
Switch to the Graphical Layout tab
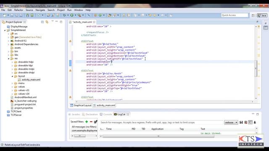pyautogui.click(x=81, y=105)
